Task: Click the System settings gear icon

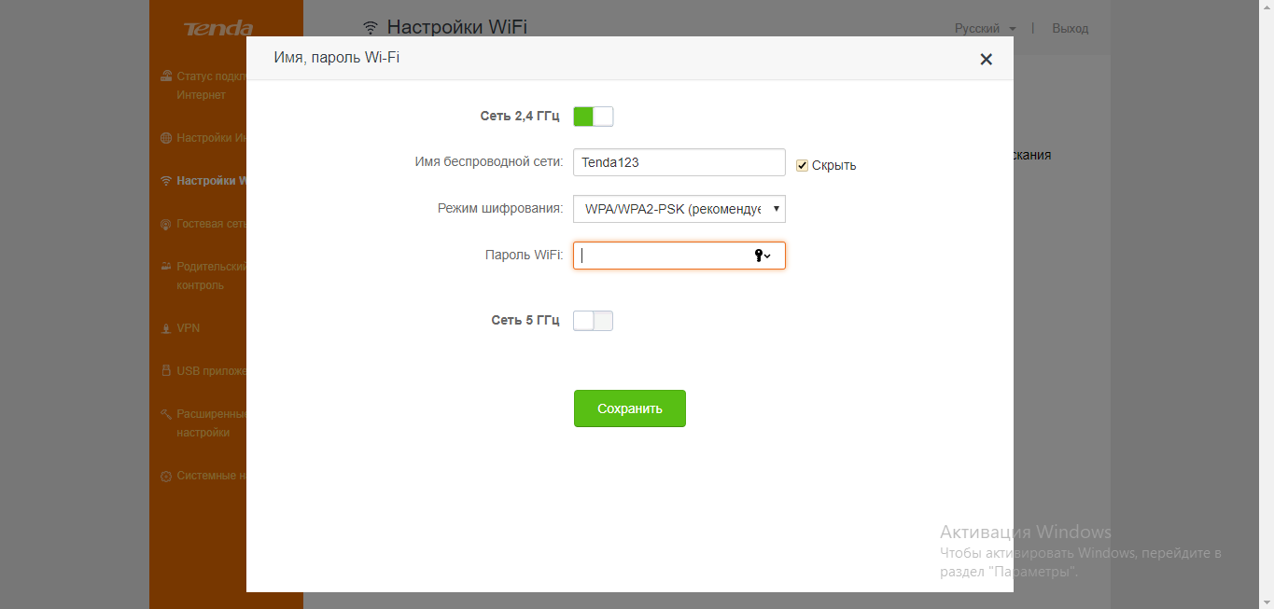Action: click(x=166, y=476)
